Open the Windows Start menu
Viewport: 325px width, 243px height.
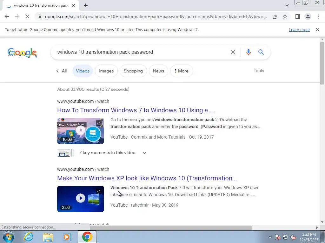coord(9,237)
